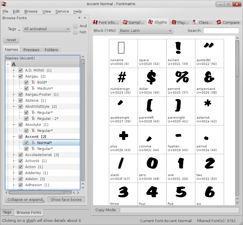Open the View menu
The height and width of the screenshot is (225, 243).
47,11
